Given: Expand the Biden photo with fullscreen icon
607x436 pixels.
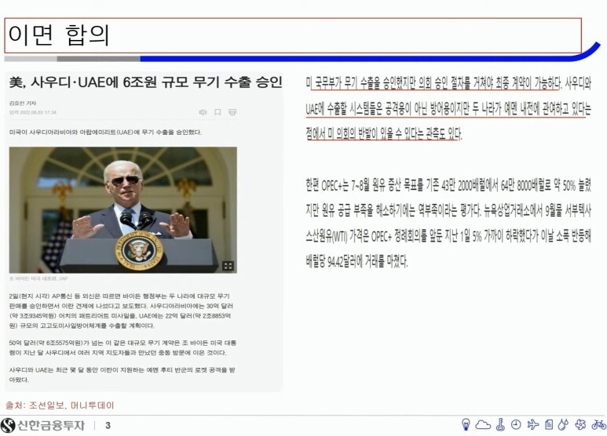Looking at the screenshot, I should tap(228, 266).
